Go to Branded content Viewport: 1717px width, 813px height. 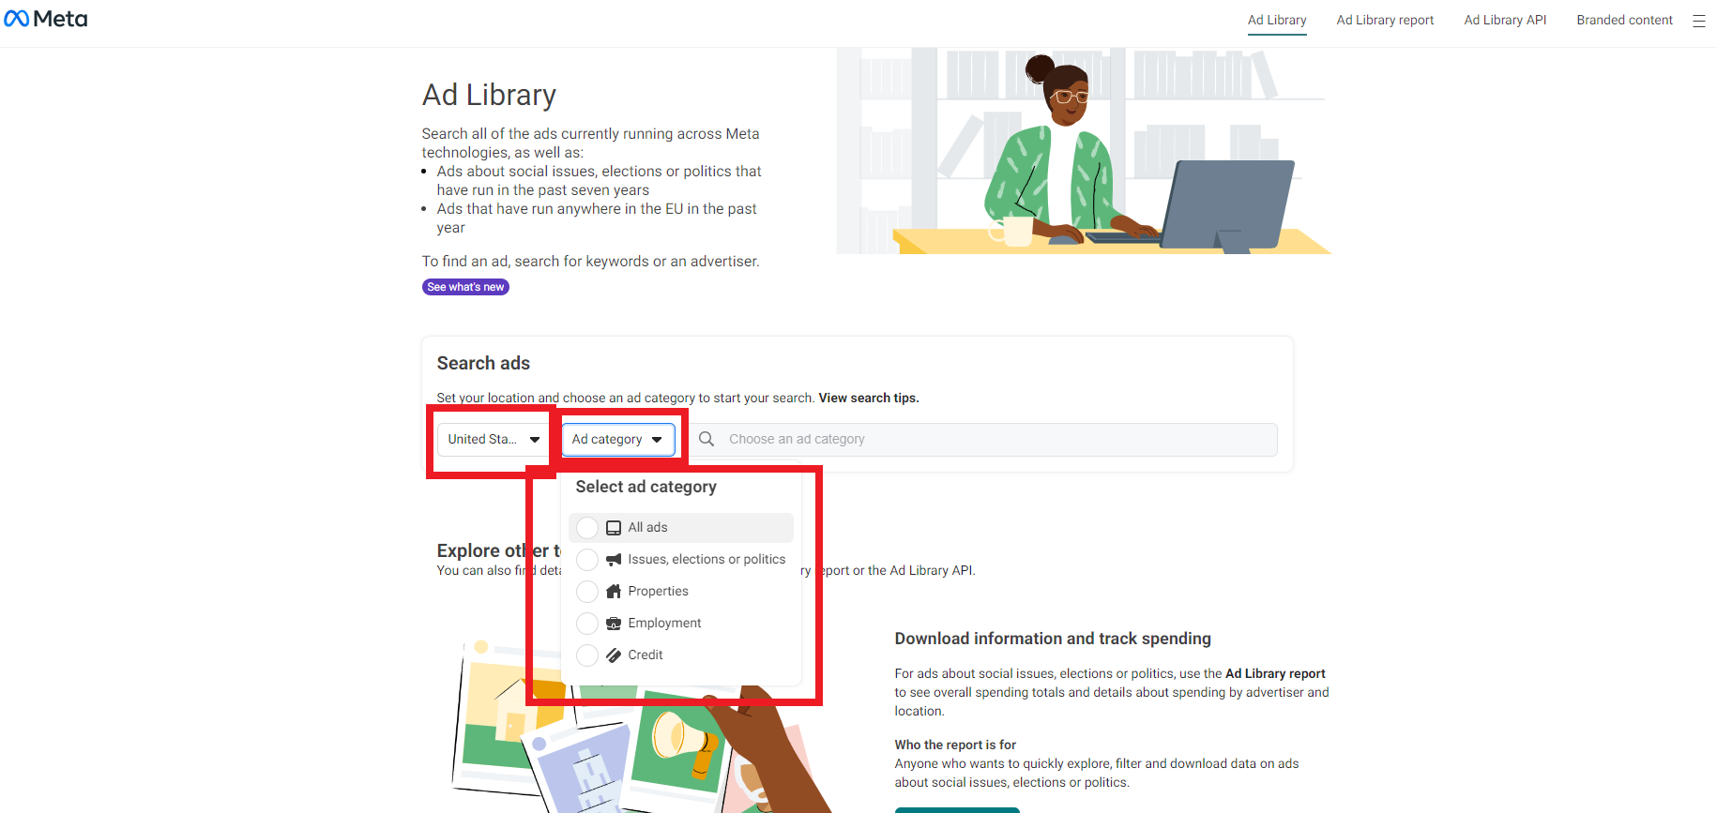(1624, 20)
